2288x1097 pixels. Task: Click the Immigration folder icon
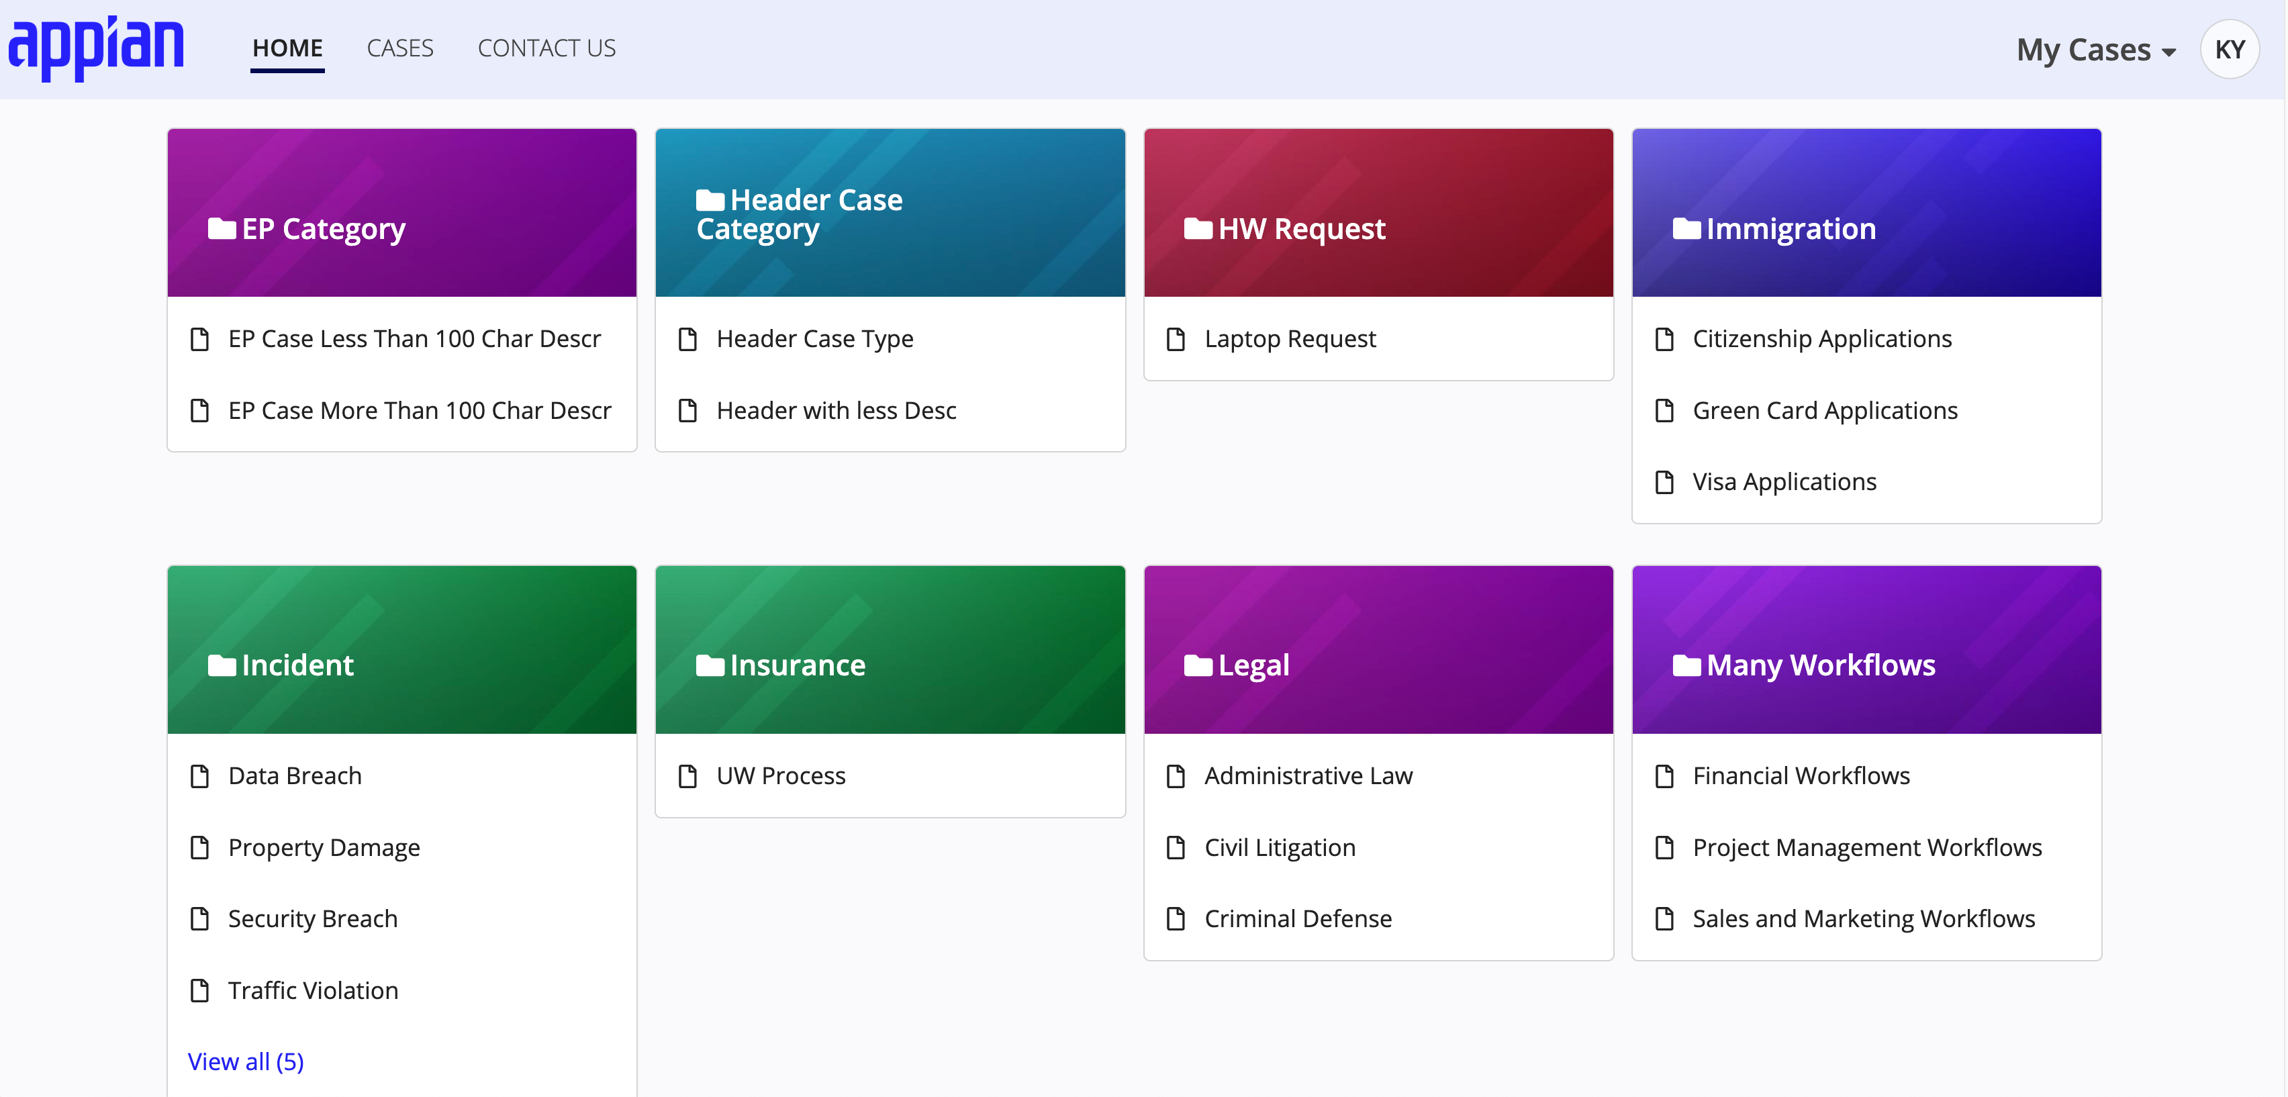[x=1686, y=229]
